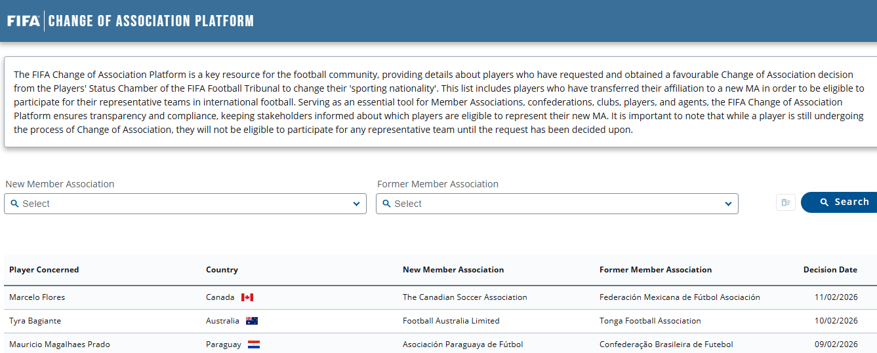877x353 pixels.
Task: Click the Canada flag icon
Action: click(x=247, y=297)
